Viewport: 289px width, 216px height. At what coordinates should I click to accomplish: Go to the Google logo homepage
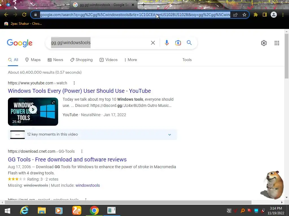point(19,43)
